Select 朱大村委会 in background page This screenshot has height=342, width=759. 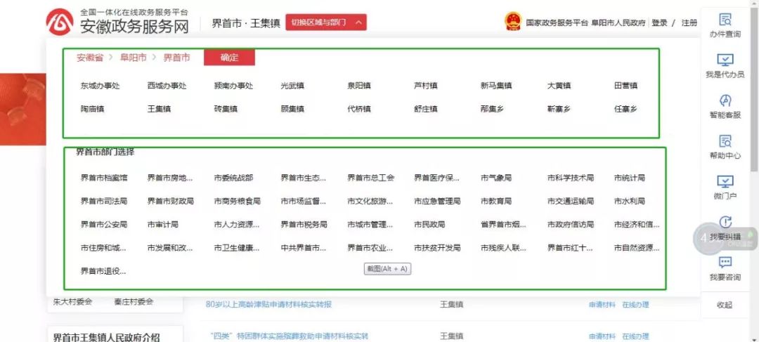pos(72,302)
